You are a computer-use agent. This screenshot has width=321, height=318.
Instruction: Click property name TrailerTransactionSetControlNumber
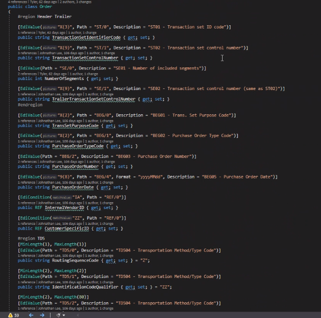coord(94,99)
